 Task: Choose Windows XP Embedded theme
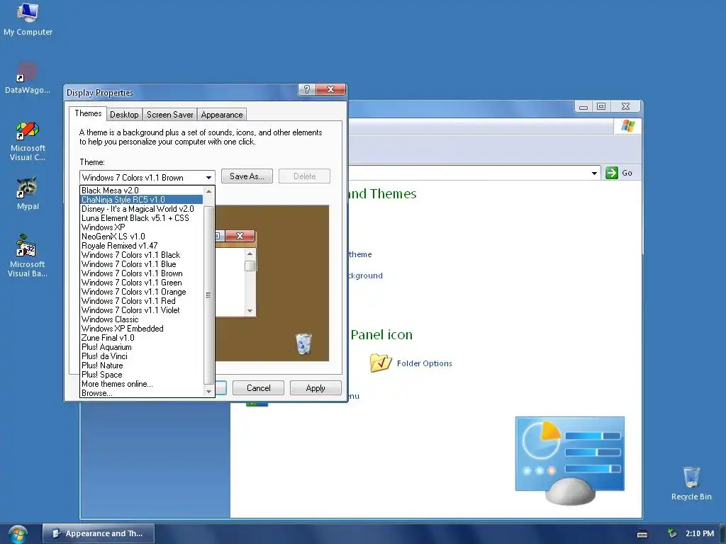tap(141, 329)
